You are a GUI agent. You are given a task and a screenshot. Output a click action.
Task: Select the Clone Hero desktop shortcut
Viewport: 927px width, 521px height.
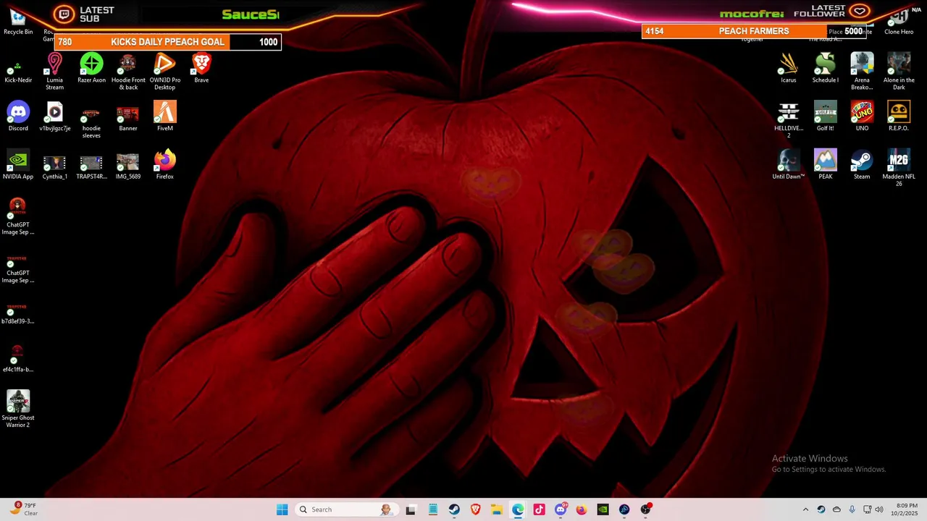point(899,22)
